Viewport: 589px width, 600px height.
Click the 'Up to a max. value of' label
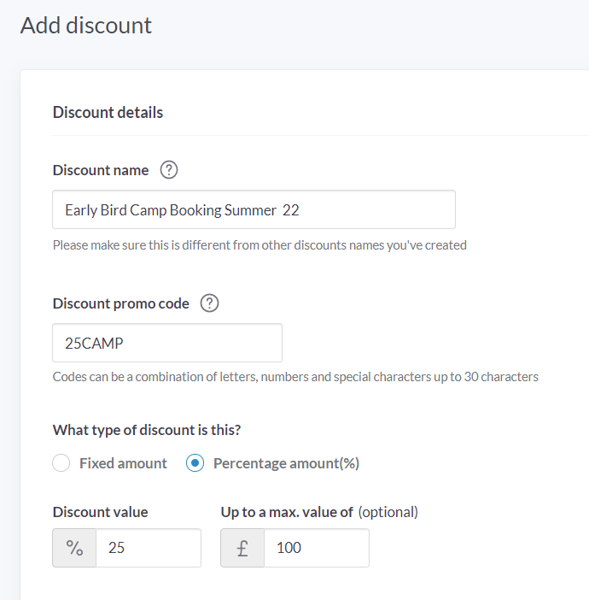[287, 512]
